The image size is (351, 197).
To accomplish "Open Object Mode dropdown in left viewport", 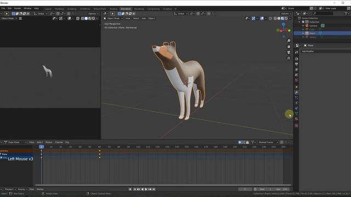I will (9, 18).
